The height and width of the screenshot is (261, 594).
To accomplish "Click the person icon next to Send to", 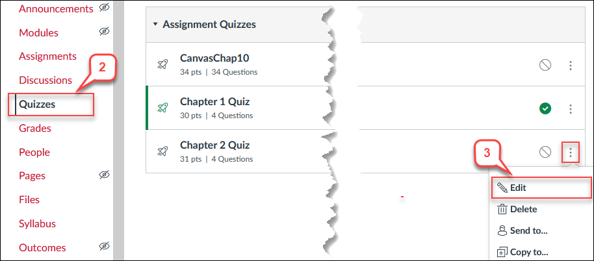I will [x=502, y=230].
